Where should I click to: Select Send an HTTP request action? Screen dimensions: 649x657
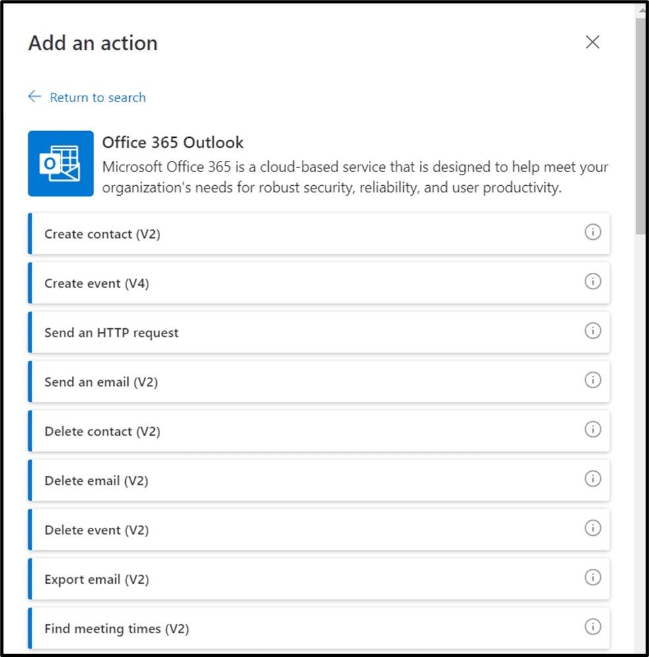point(111,333)
